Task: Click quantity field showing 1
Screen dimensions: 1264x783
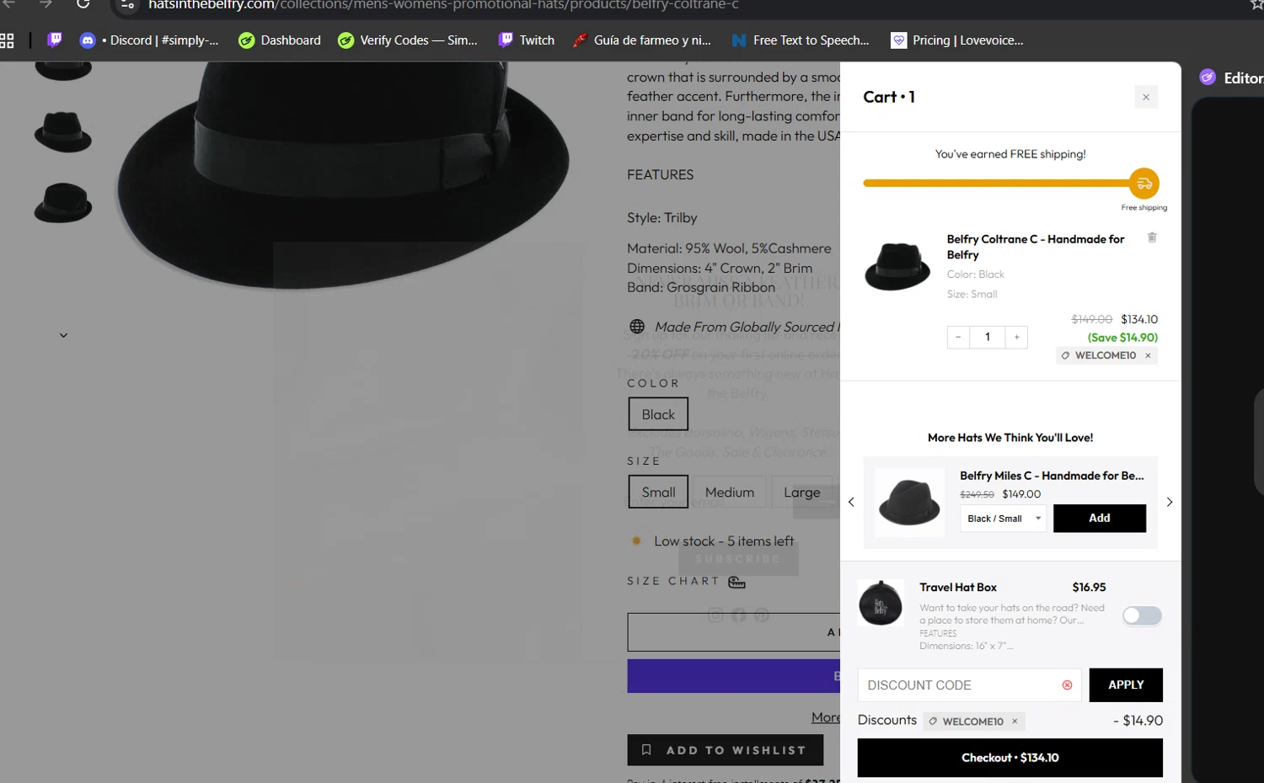Action: pyautogui.click(x=987, y=337)
